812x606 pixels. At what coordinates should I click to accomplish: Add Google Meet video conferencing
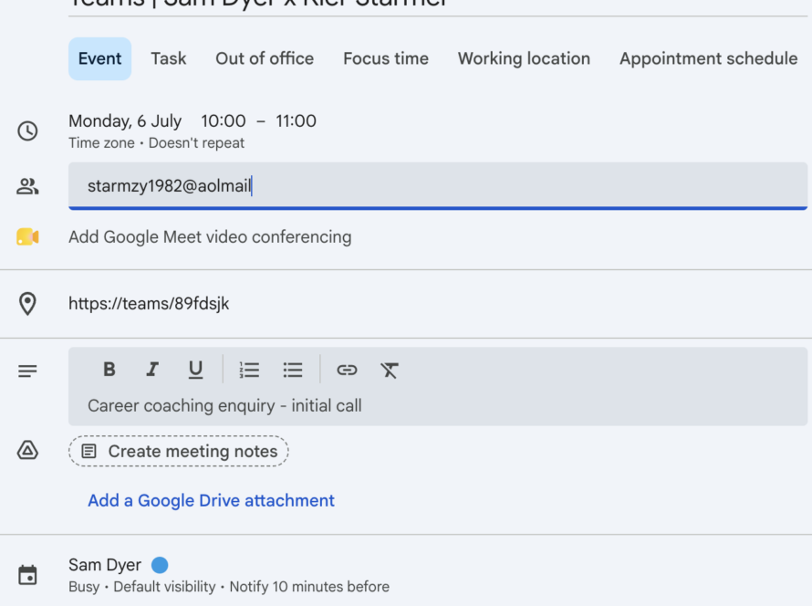(x=210, y=237)
